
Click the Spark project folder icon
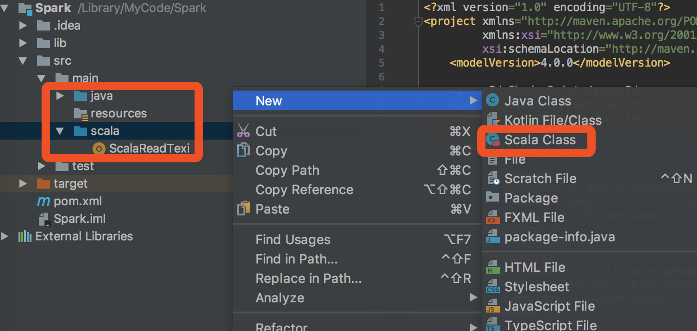coord(25,8)
